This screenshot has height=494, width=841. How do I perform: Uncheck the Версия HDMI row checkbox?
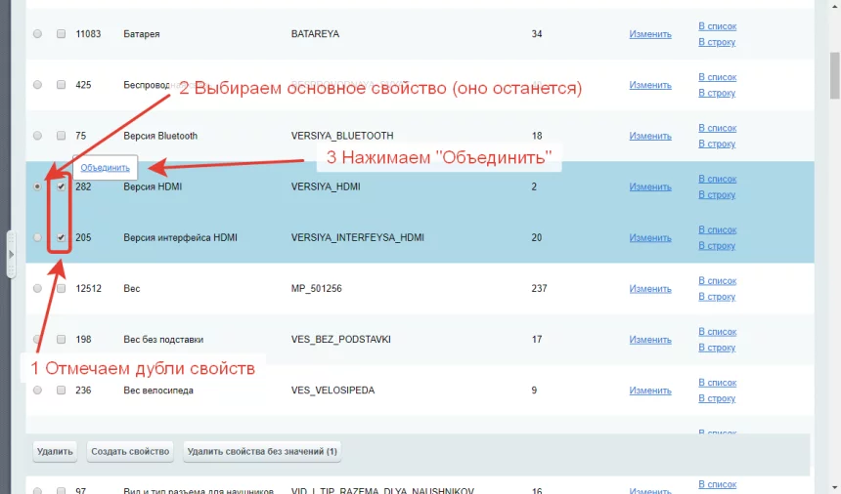click(x=61, y=185)
